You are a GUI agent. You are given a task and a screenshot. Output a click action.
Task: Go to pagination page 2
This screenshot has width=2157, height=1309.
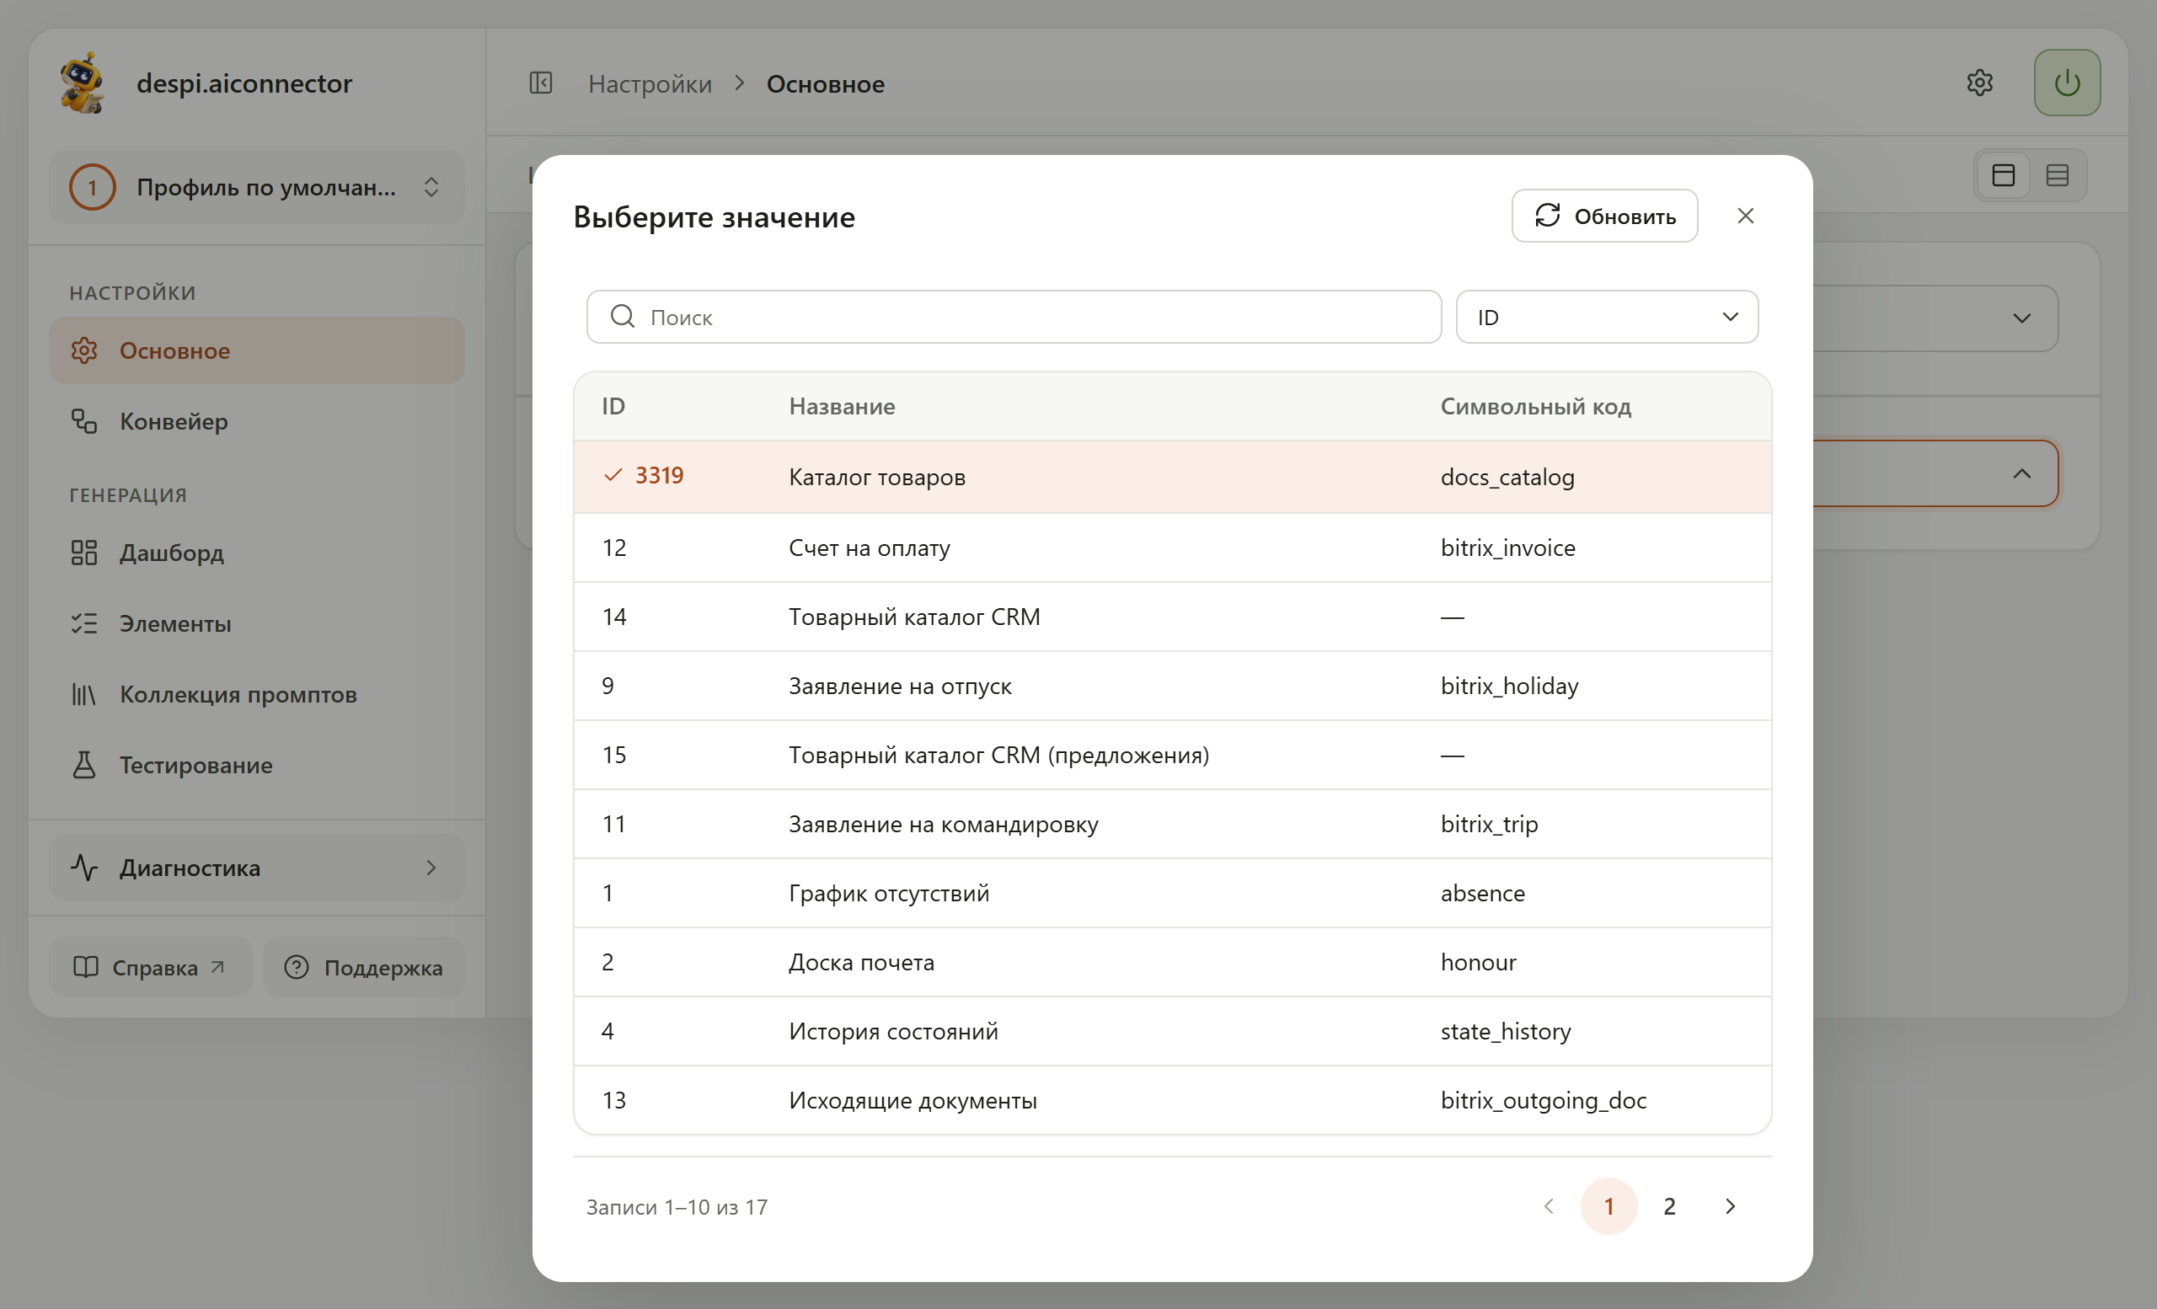[1668, 1206]
